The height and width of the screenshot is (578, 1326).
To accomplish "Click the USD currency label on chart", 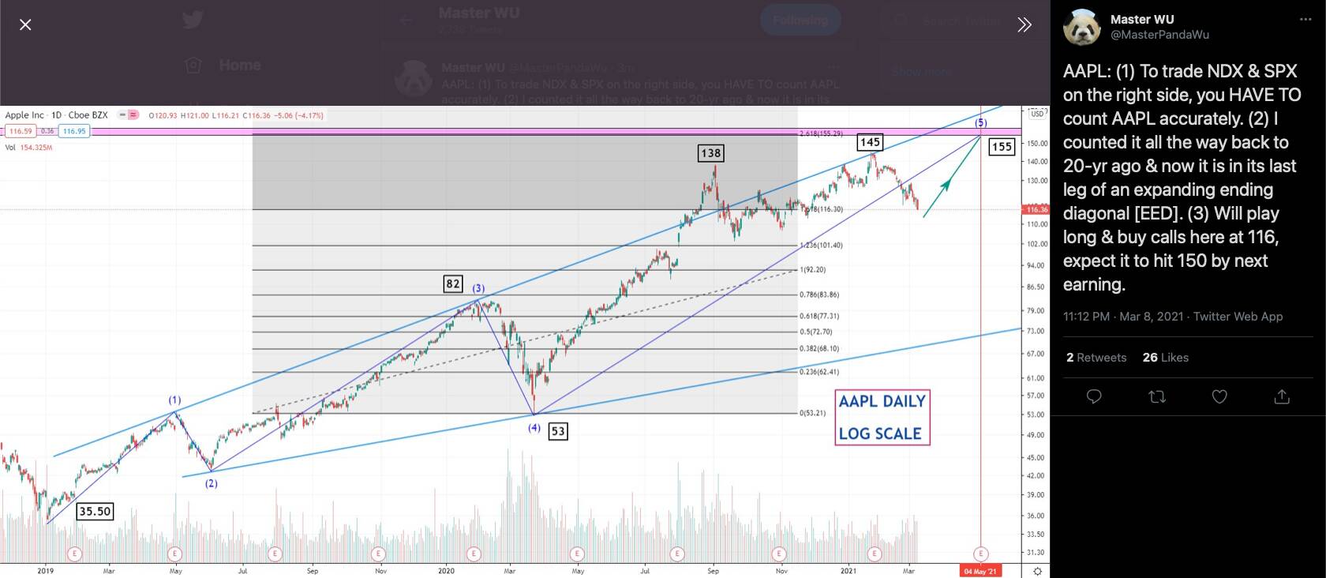I will (1036, 114).
